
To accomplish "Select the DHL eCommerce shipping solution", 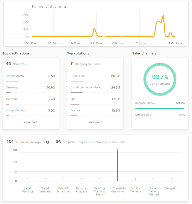I will click(x=95, y=89).
